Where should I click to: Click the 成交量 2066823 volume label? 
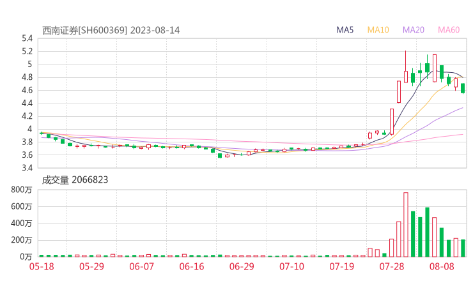pyautogui.click(x=75, y=180)
